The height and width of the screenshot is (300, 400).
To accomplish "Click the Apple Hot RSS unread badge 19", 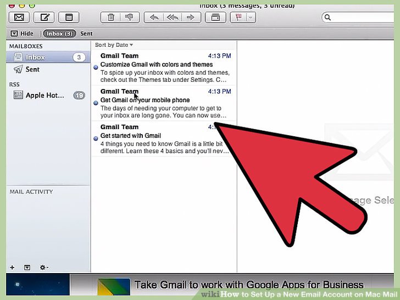I will [x=79, y=96].
